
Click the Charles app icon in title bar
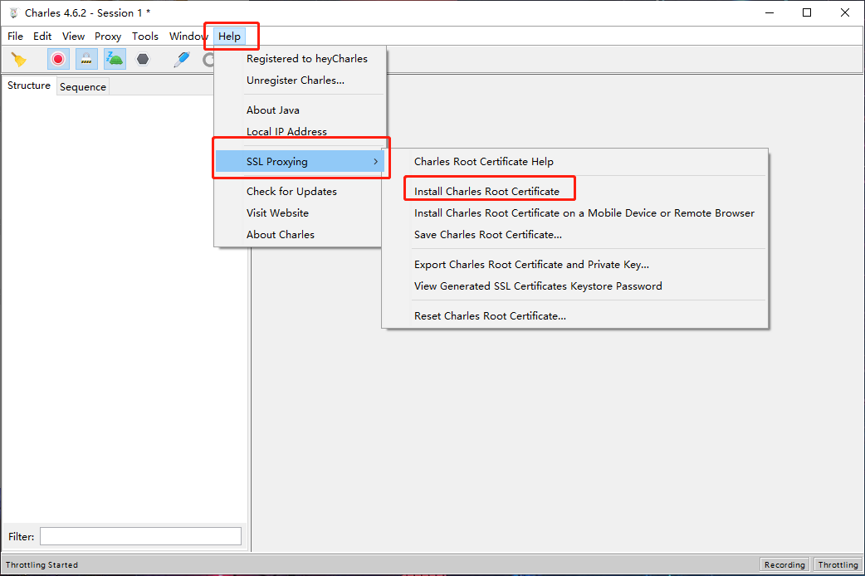click(14, 12)
